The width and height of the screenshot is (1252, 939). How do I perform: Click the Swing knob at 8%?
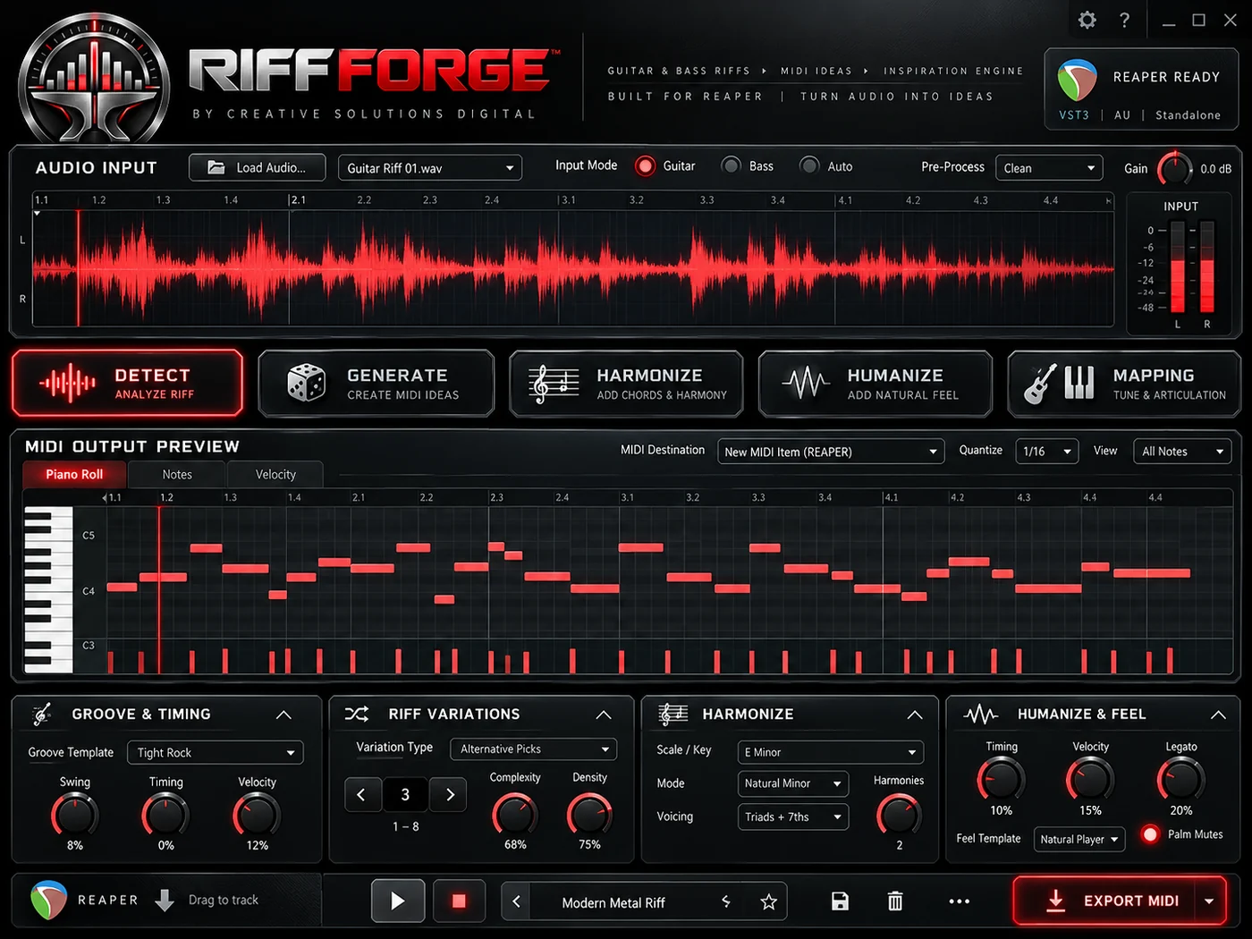tap(74, 814)
